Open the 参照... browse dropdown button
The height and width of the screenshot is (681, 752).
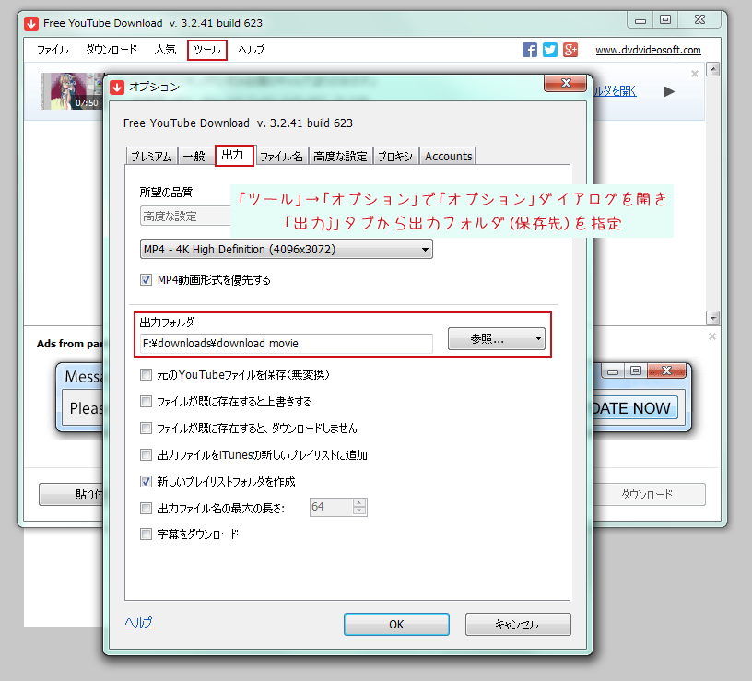[x=497, y=339]
